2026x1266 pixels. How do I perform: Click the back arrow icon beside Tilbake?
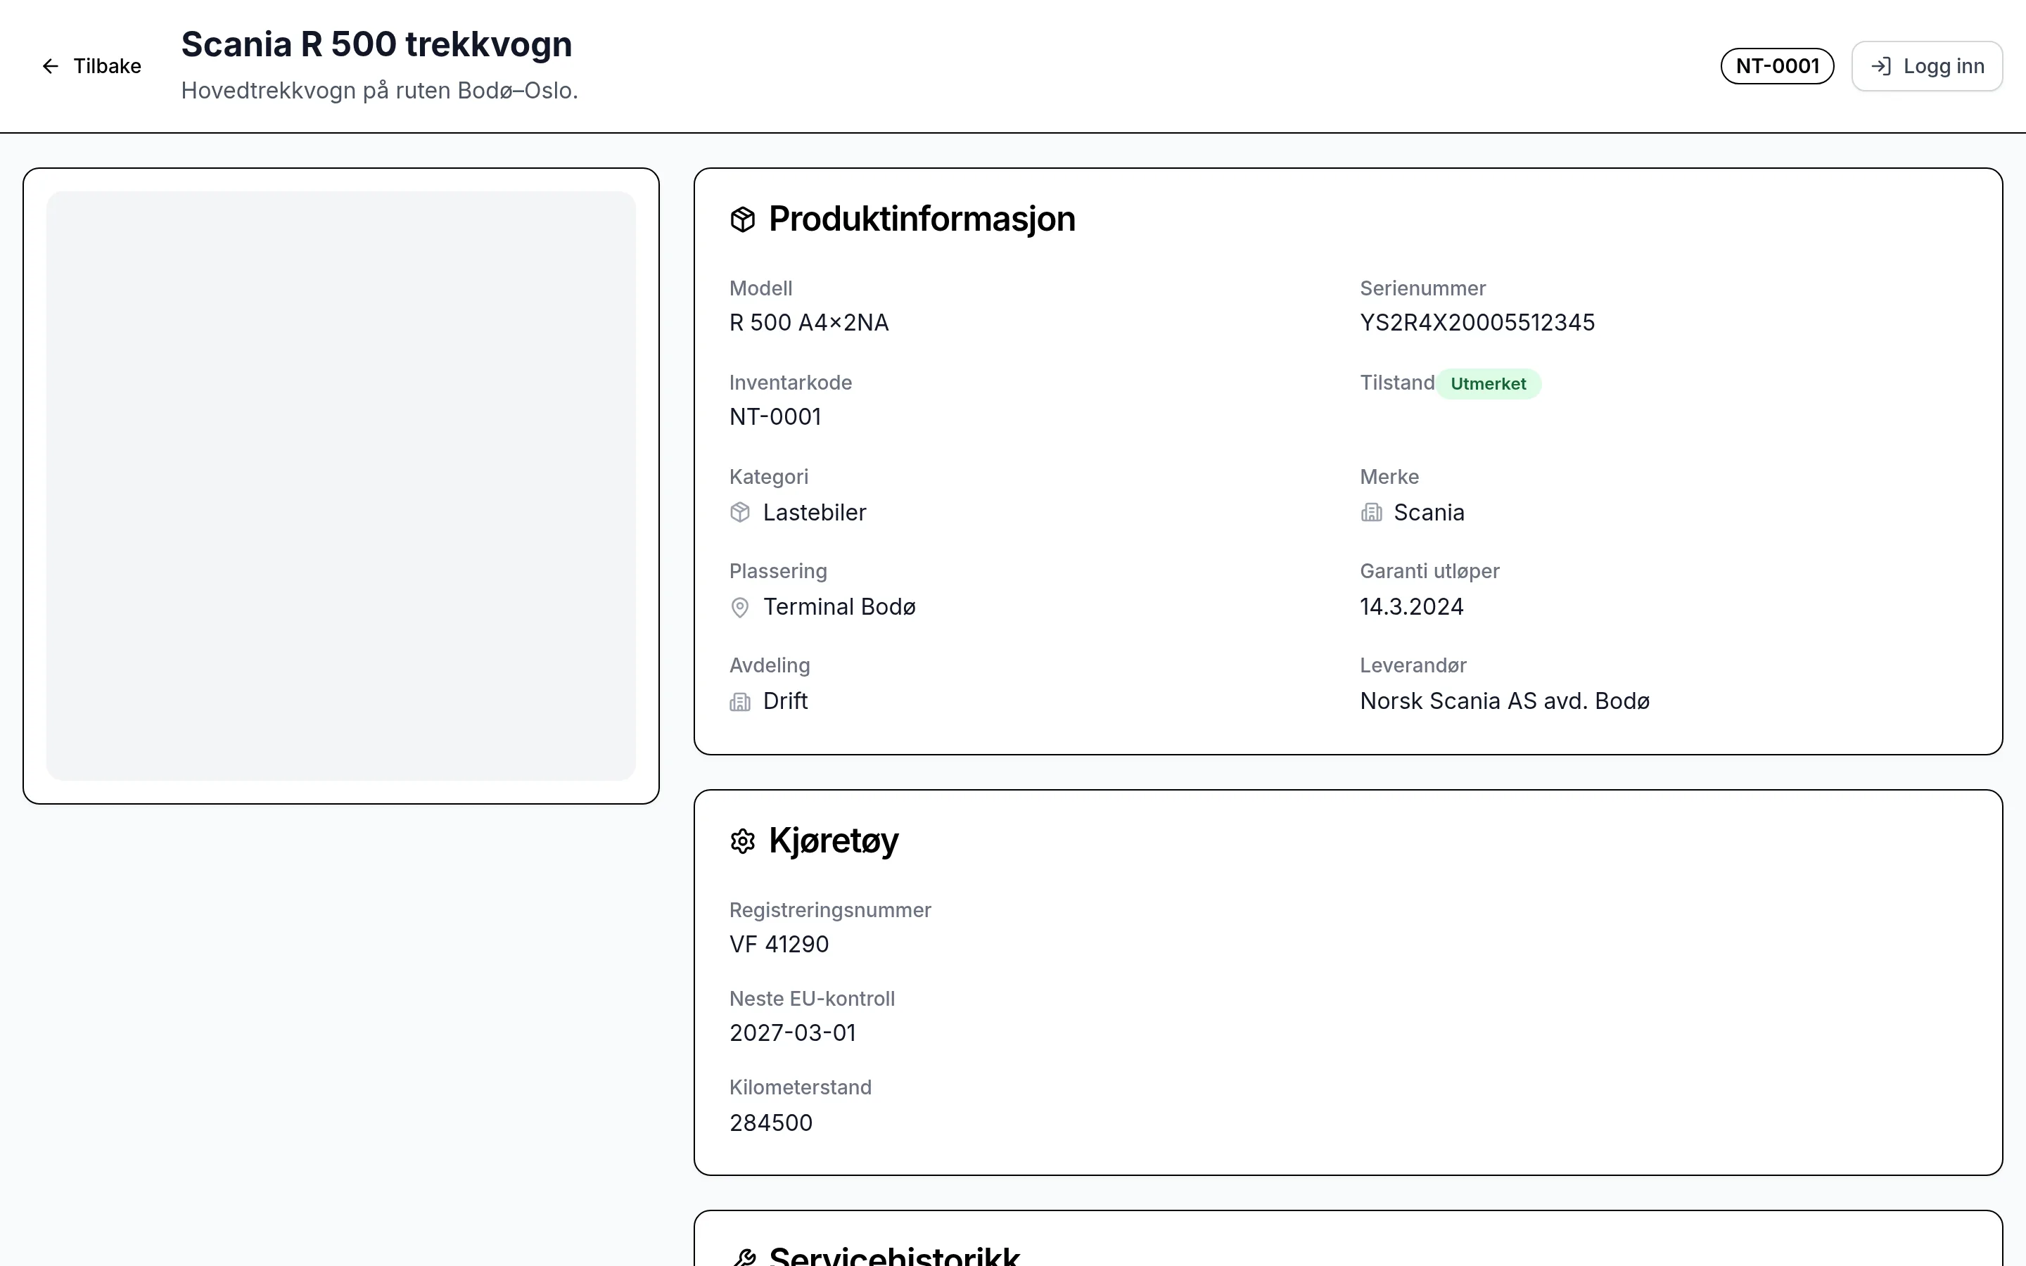(50, 66)
